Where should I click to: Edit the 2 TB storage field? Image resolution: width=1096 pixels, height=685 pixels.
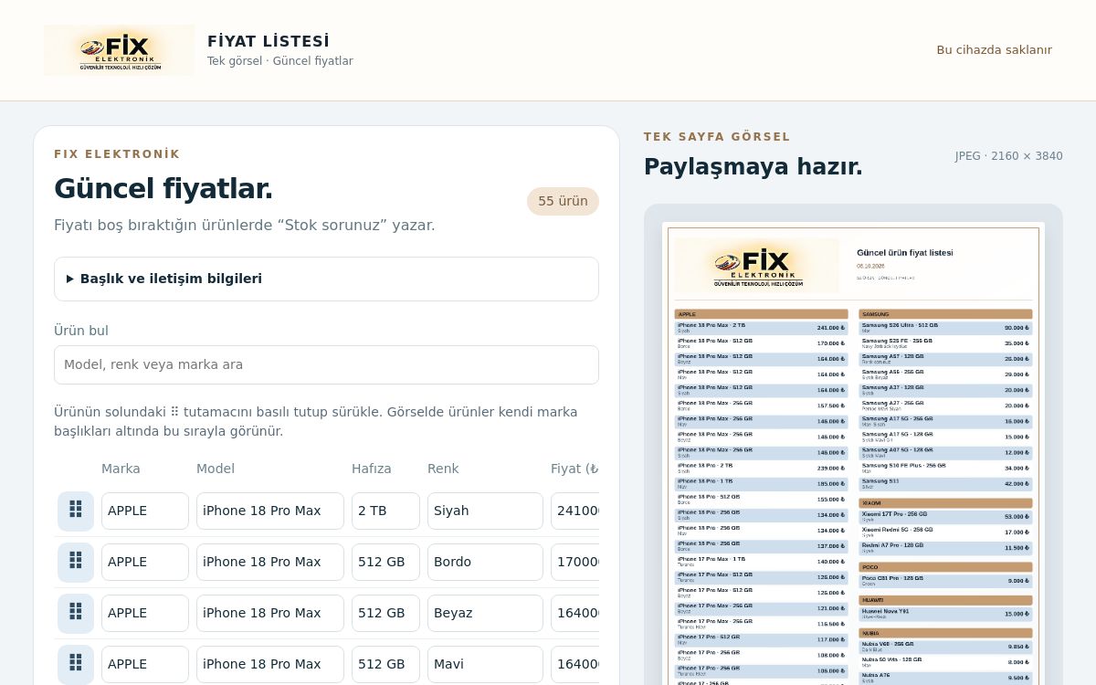tap(385, 511)
